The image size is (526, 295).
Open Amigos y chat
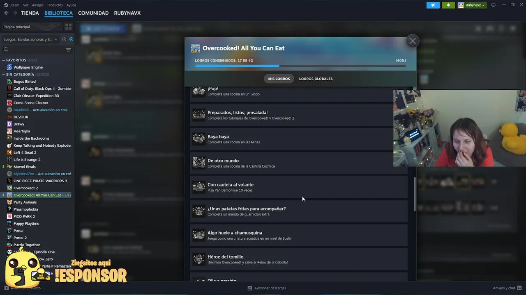click(507, 288)
